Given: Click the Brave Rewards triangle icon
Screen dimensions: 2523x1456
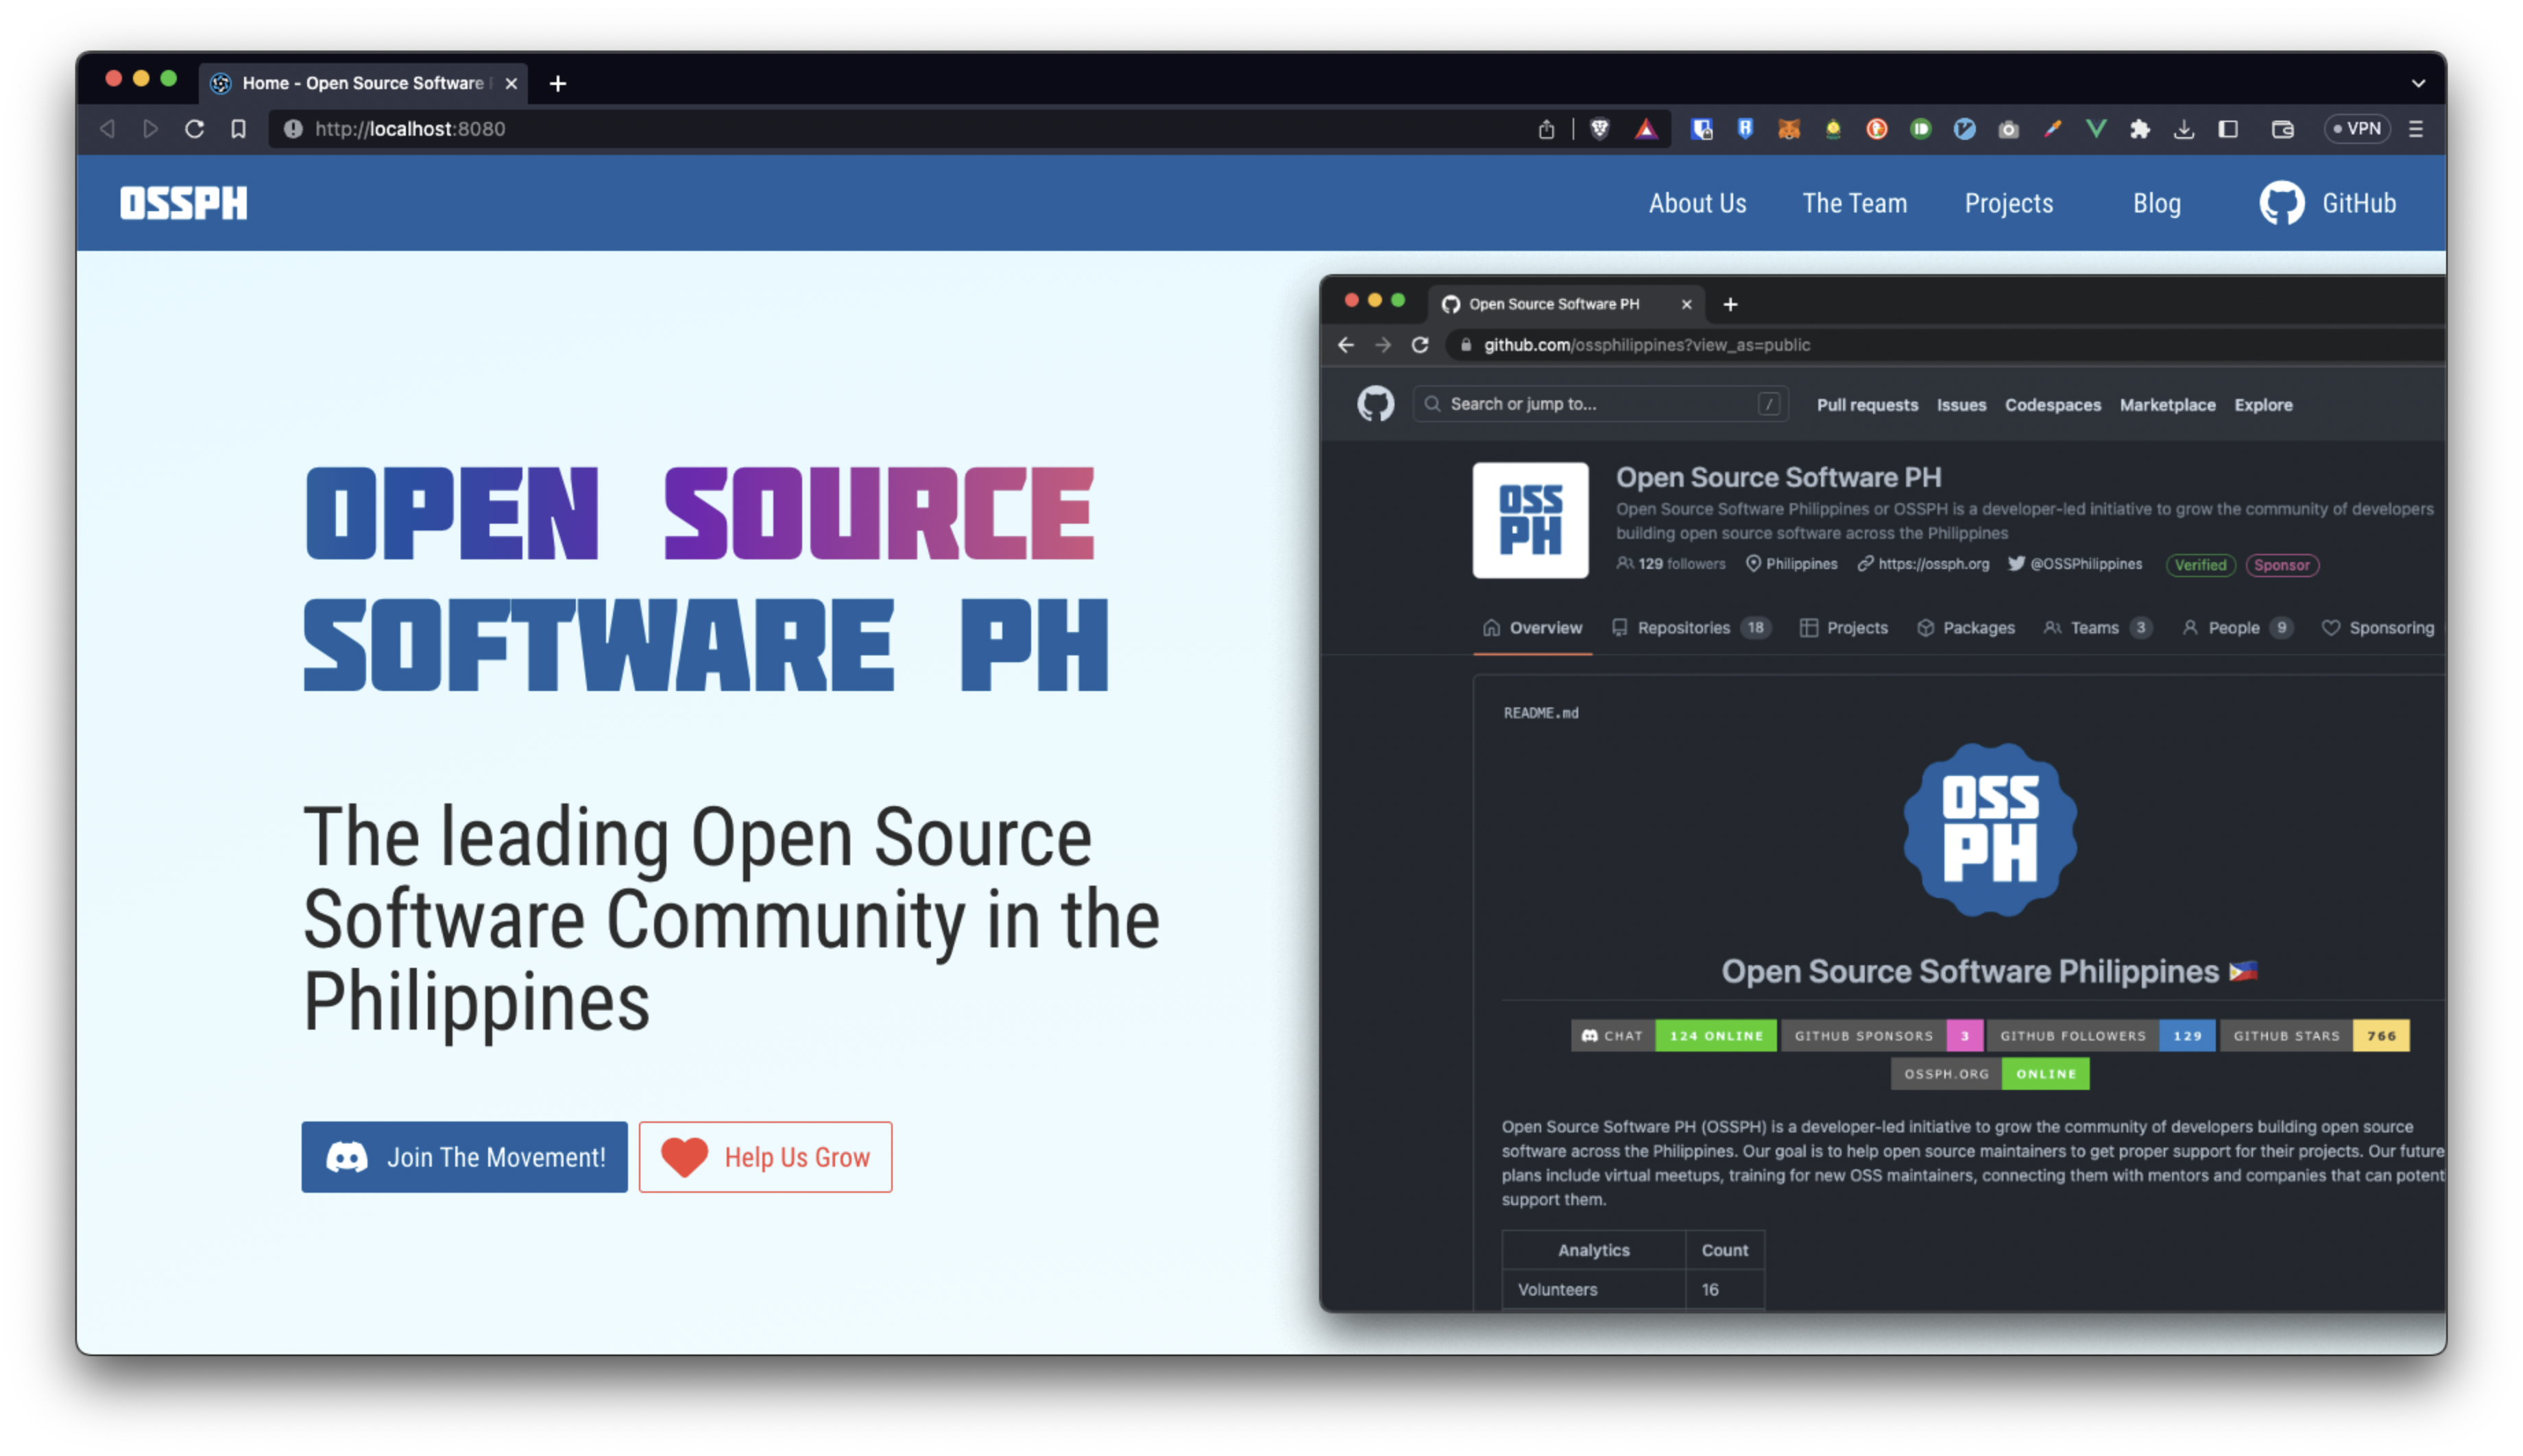Looking at the screenshot, I should [1646, 129].
